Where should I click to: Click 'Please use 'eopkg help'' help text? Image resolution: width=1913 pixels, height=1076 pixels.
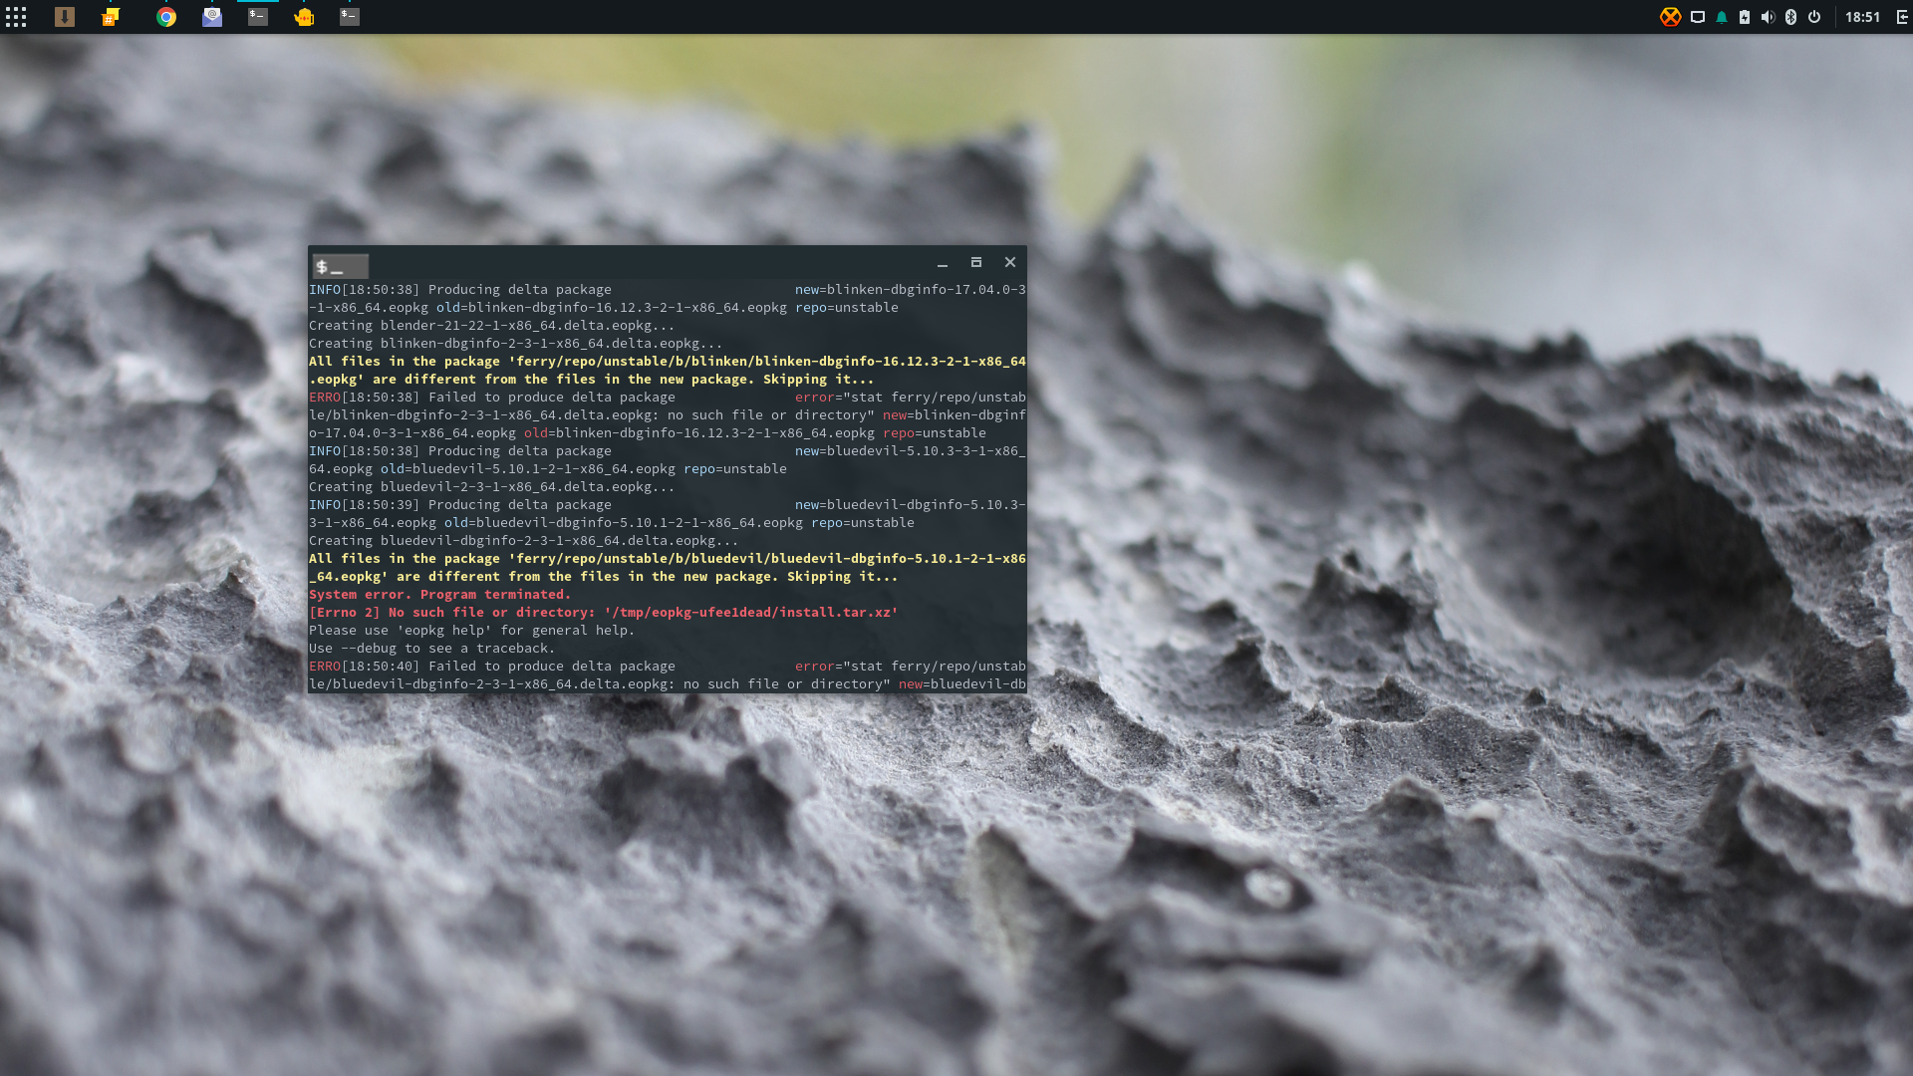[471, 631]
